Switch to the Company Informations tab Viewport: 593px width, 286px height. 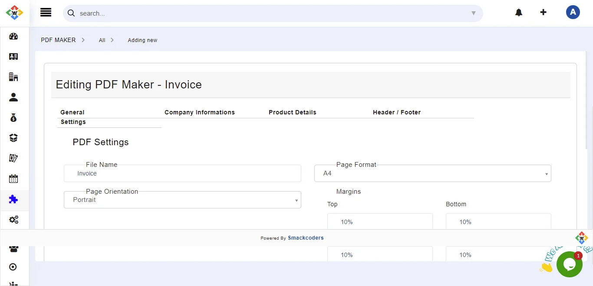200,112
